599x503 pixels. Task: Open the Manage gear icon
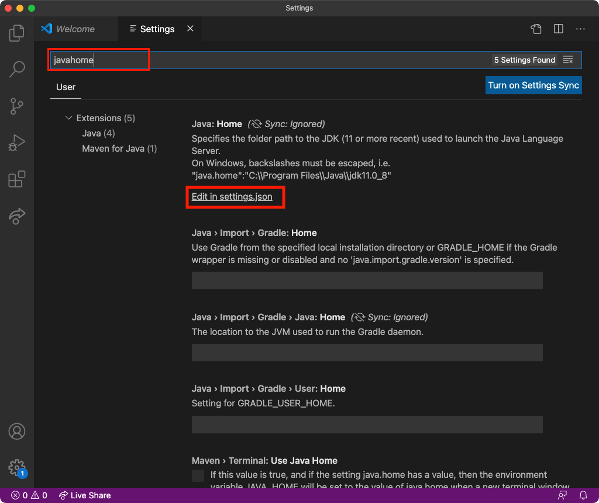pos(17,467)
